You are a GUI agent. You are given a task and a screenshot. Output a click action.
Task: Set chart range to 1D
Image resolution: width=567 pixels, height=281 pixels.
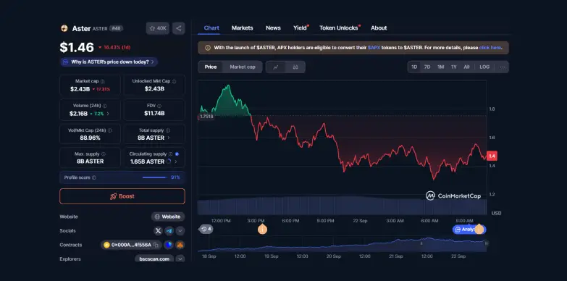414,67
